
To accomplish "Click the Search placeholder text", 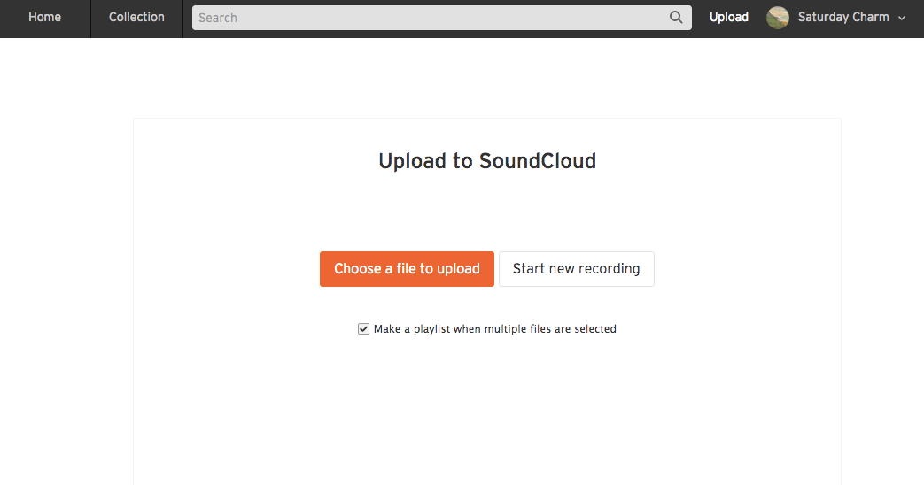I will coord(218,18).
